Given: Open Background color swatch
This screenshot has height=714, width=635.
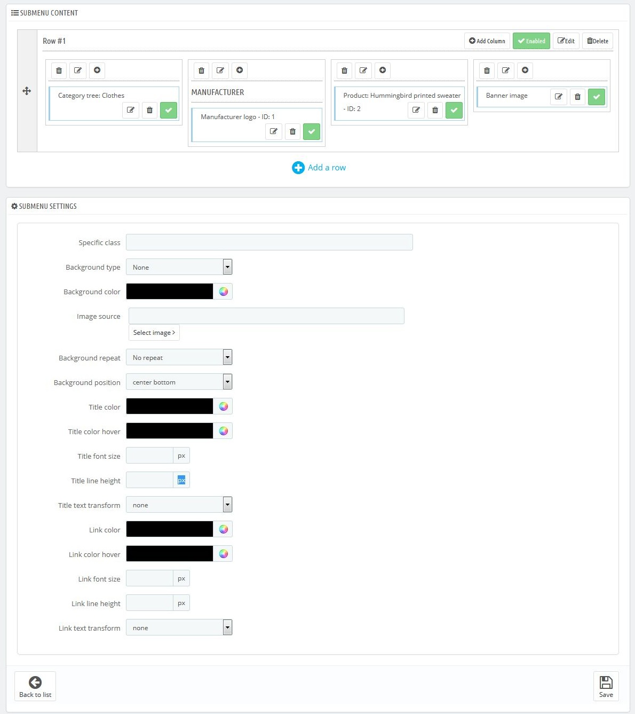Looking at the screenshot, I should (170, 292).
